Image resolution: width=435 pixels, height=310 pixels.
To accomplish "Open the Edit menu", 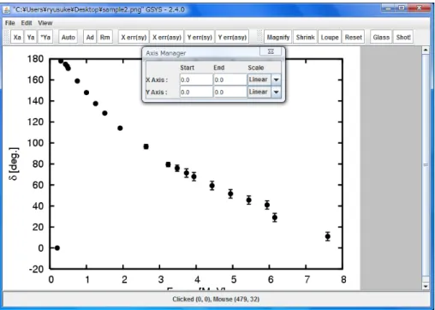I will point(27,23).
